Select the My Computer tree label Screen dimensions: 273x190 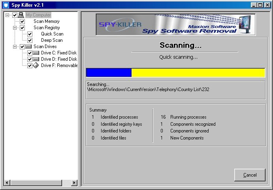(38, 15)
